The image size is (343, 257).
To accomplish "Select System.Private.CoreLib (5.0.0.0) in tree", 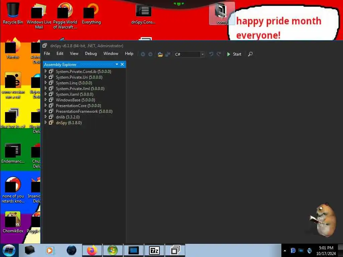I will coord(83,72).
